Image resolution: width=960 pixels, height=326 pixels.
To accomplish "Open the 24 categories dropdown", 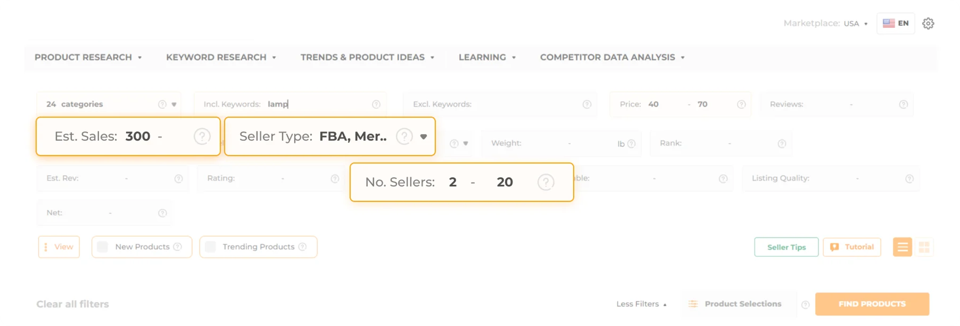I will (174, 104).
